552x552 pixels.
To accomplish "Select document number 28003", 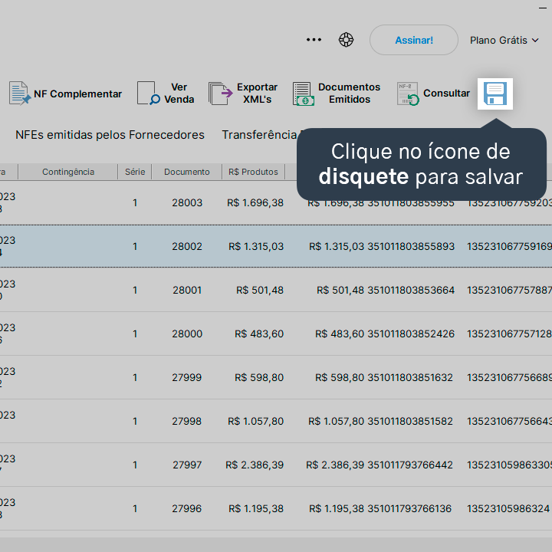I will [x=187, y=202].
